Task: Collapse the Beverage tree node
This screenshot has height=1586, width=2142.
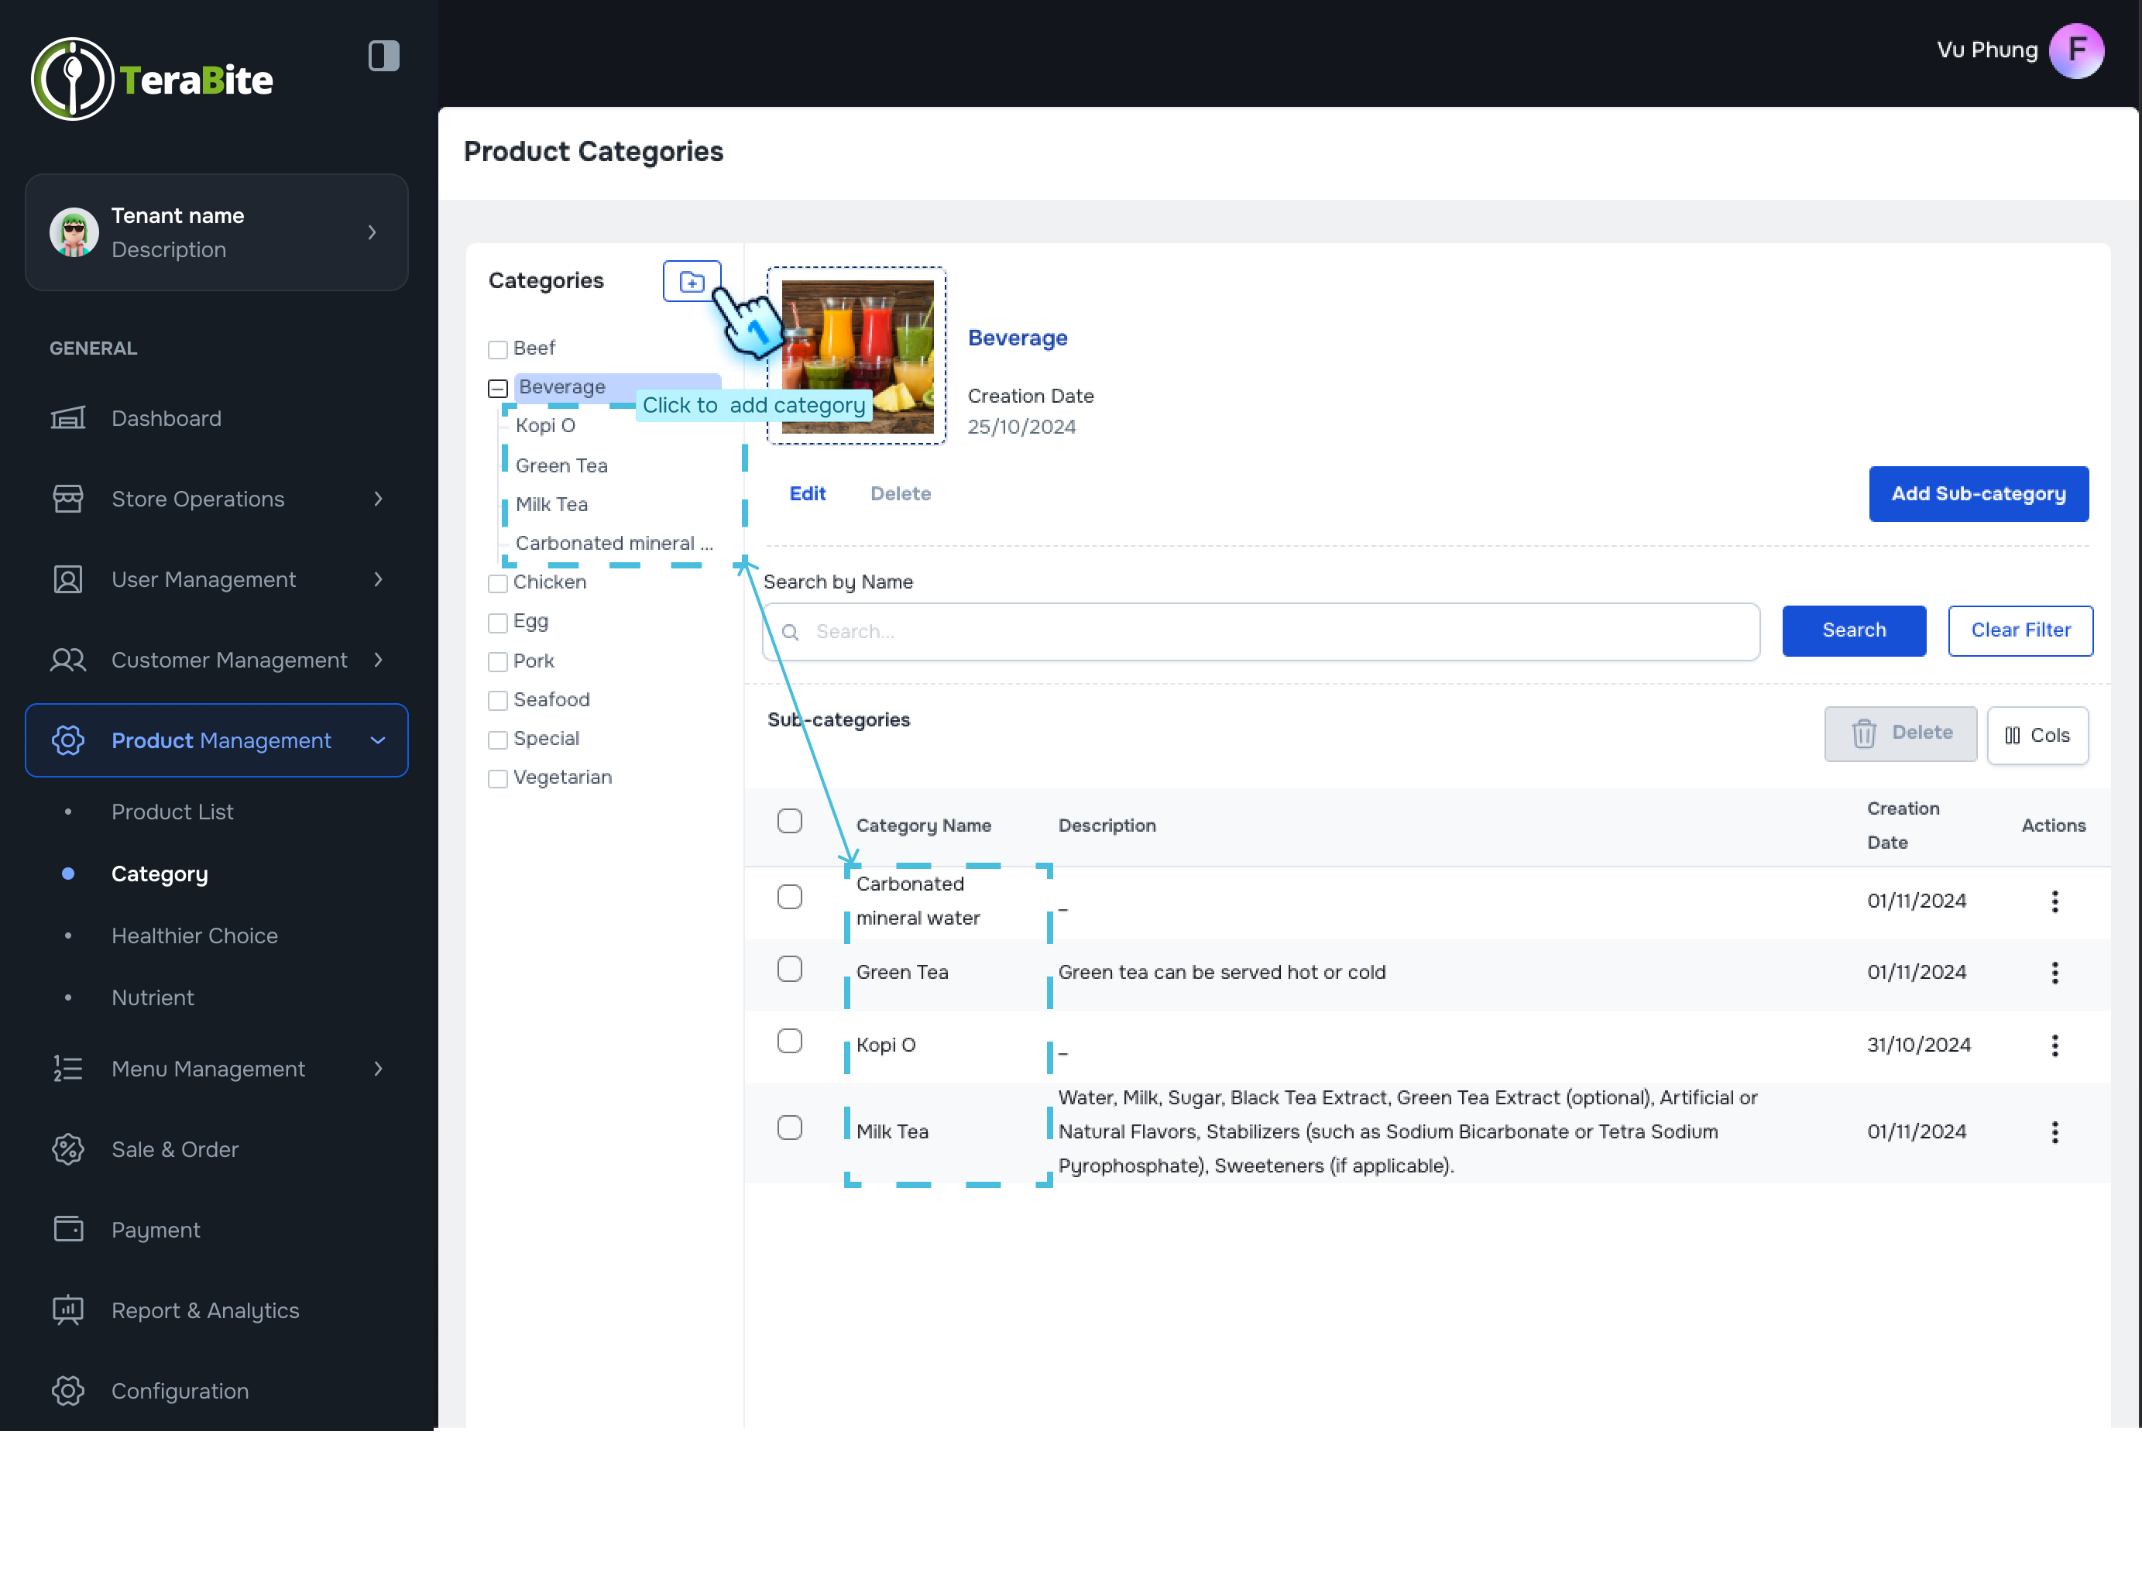Action: tap(497, 389)
